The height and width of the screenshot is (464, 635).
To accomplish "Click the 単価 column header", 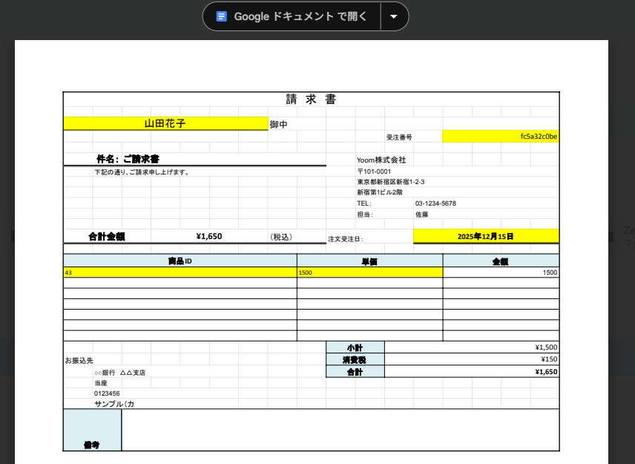I will [369, 261].
